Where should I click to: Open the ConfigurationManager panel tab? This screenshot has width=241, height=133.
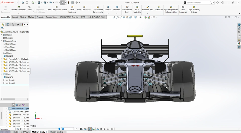[13, 24]
